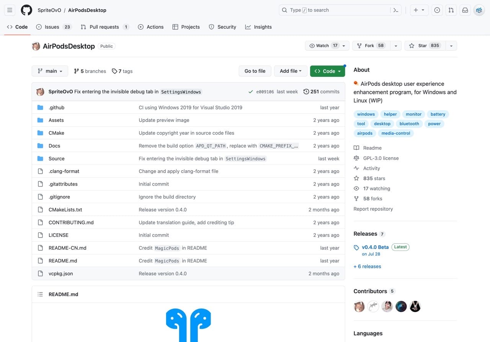Open the v0.4.0 Beta release link
The image size is (490, 342).
[375, 247]
